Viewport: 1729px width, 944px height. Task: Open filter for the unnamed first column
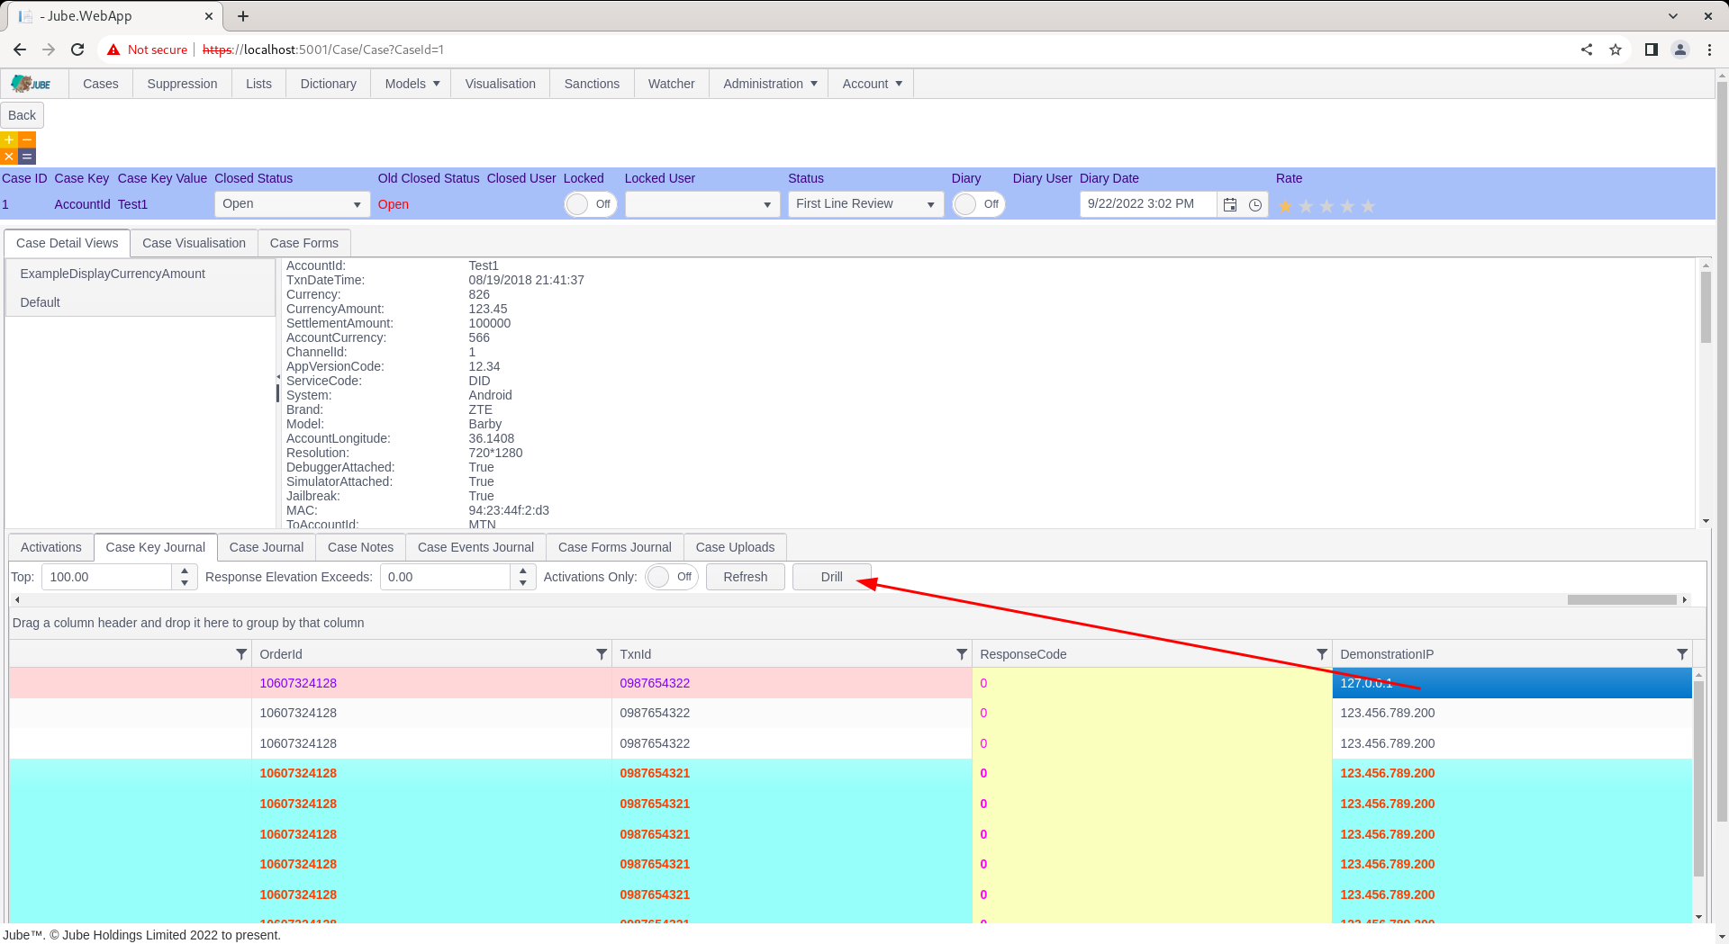click(240, 654)
